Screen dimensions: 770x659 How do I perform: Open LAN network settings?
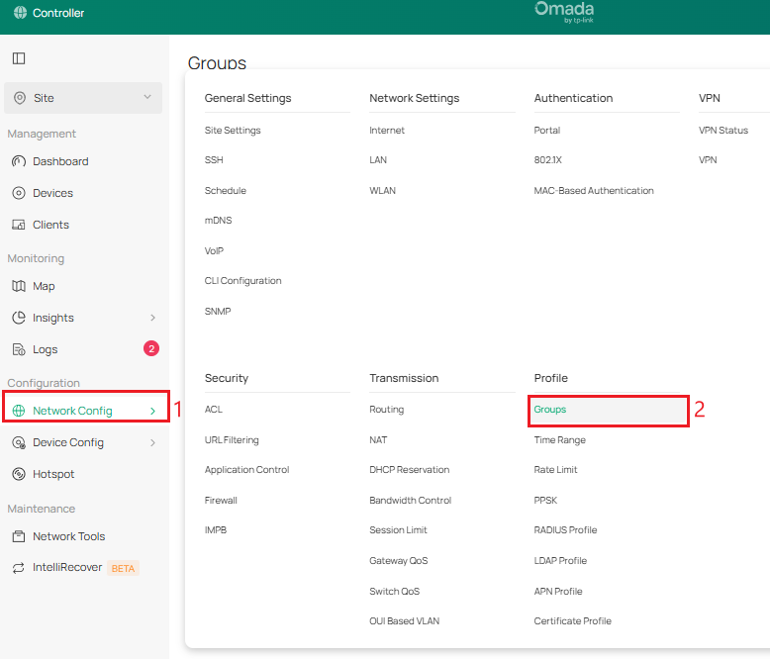pyautogui.click(x=378, y=159)
